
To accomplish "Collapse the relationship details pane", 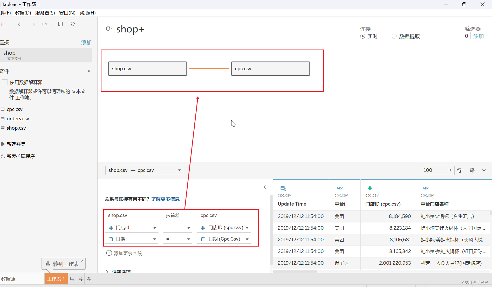I will [265, 187].
